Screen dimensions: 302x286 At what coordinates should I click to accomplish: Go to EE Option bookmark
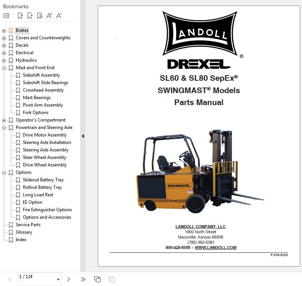tap(32, 202)
